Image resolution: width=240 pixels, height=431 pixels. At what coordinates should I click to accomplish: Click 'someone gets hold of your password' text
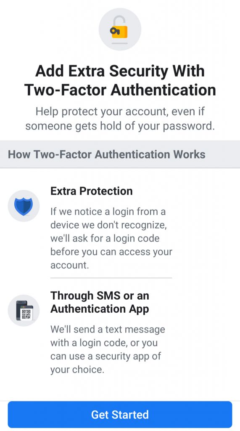coord(120,126)
